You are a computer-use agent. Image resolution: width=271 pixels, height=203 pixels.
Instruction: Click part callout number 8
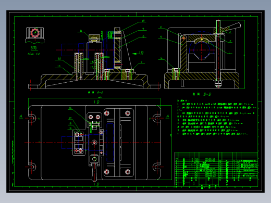[x=143, y=36]
